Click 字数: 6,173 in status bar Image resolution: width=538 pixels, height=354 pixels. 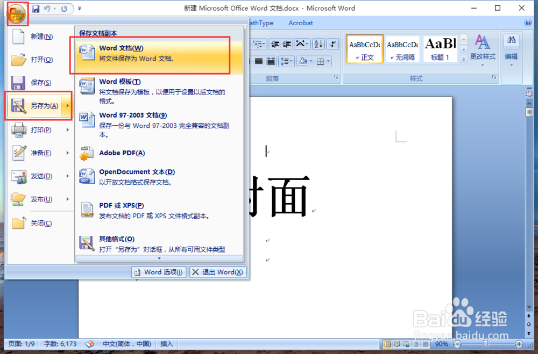pos(60,344)
